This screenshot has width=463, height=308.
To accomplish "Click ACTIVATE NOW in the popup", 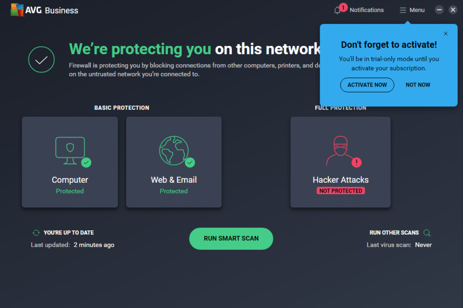I will coord(367,85).
